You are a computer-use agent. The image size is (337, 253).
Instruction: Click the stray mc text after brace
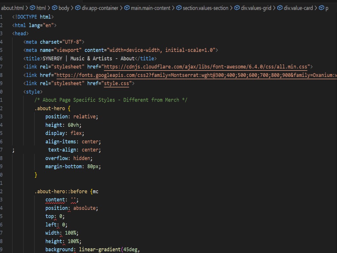point(95,192)
